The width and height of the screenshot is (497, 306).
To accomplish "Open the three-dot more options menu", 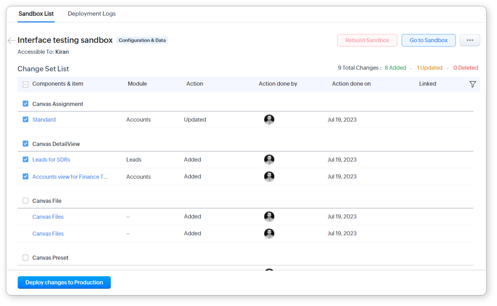I will pos(469,40).
